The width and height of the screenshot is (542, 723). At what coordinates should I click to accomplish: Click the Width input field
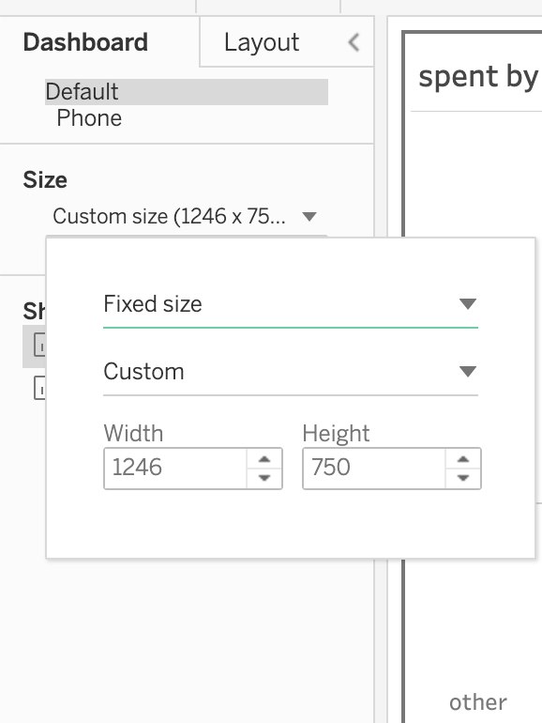click(175, 468)
